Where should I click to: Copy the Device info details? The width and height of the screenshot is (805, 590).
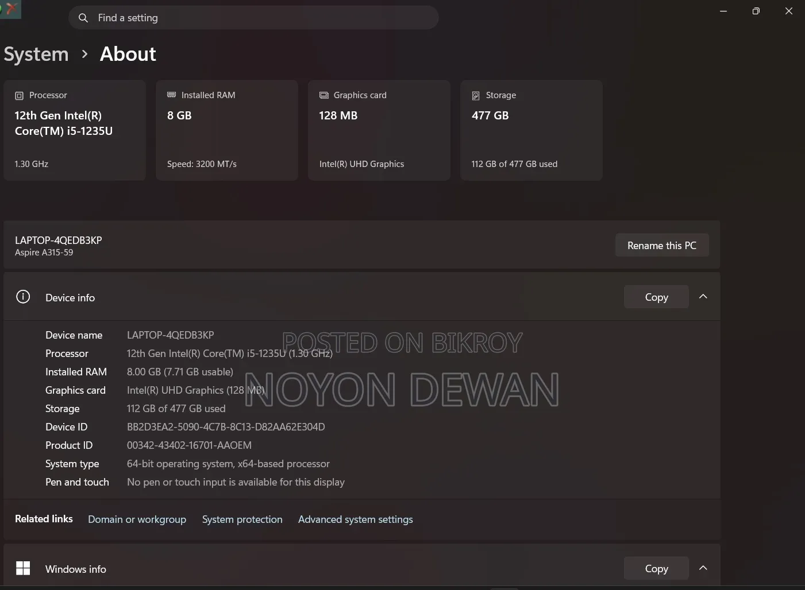point(656,297)
